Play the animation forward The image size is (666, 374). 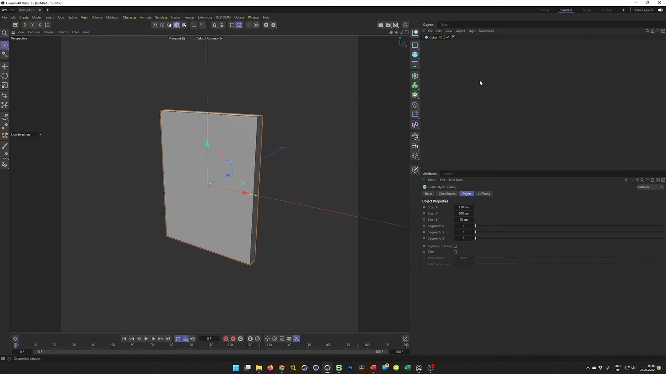[146, 339]
